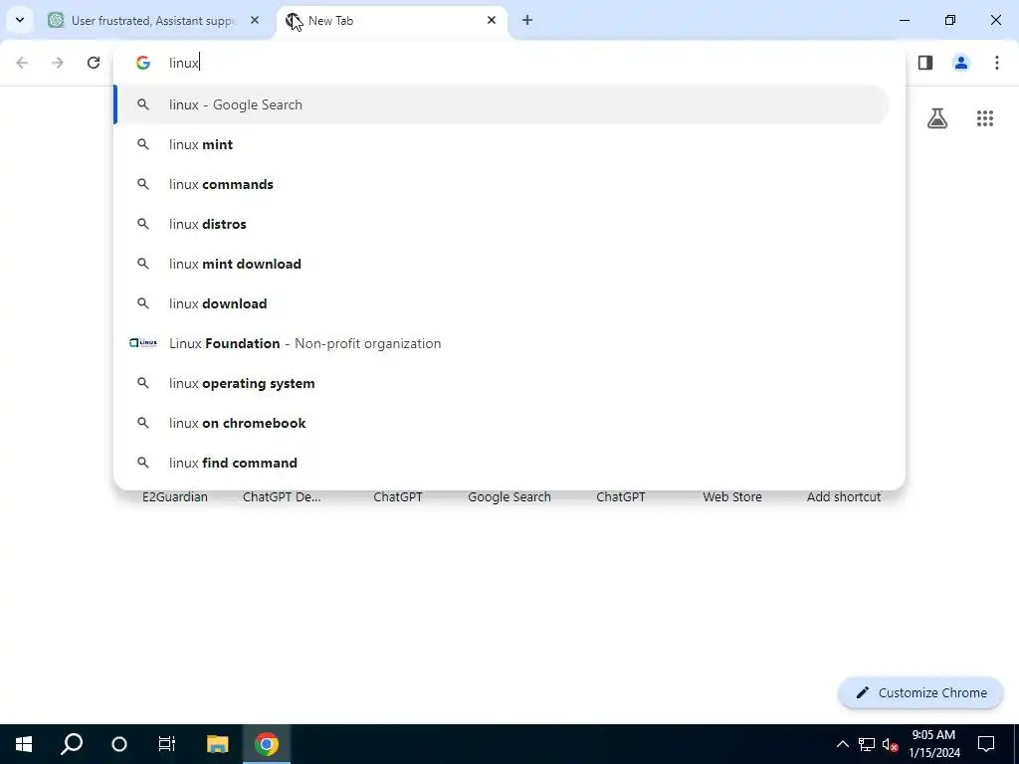Select linux on chromebook suggestion
The width and height of the screenshot is (1019, 764).
(502, 423)
